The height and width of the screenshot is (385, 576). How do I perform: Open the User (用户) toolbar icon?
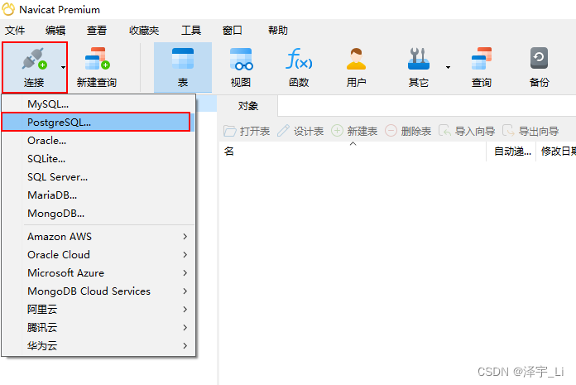click(356, 59)
